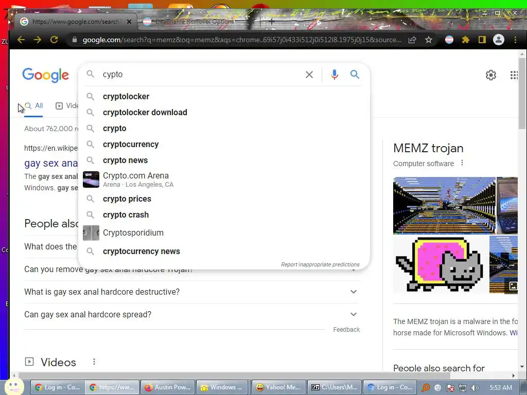This screenshot has height=395, width=527.
Task: Select the All results tab
Action: click(x=33, y=106)
